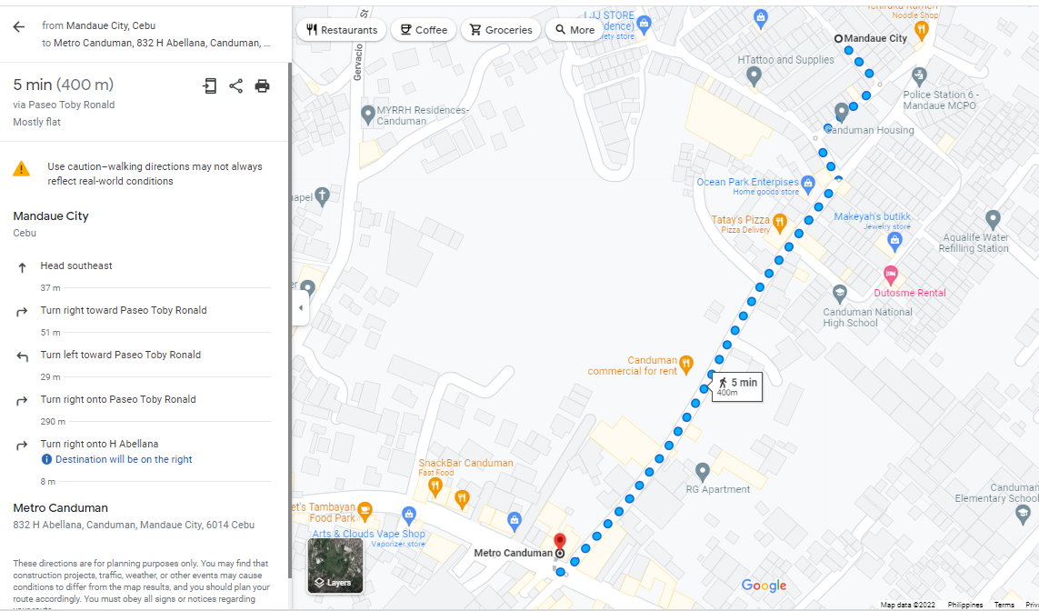Viewport: 1039px width, 611px height.
Task: Open the More search categories chip
Action: point(574,30)
